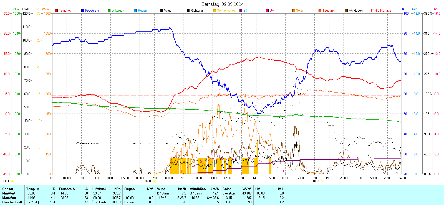Click the 07:00 sunrise marker below axis
This screenshot has width=444, height=205.
click(x=149, y=181)
